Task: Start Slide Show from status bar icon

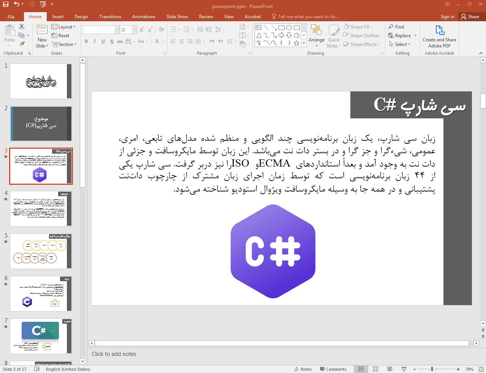Action: tap(404, 369)
